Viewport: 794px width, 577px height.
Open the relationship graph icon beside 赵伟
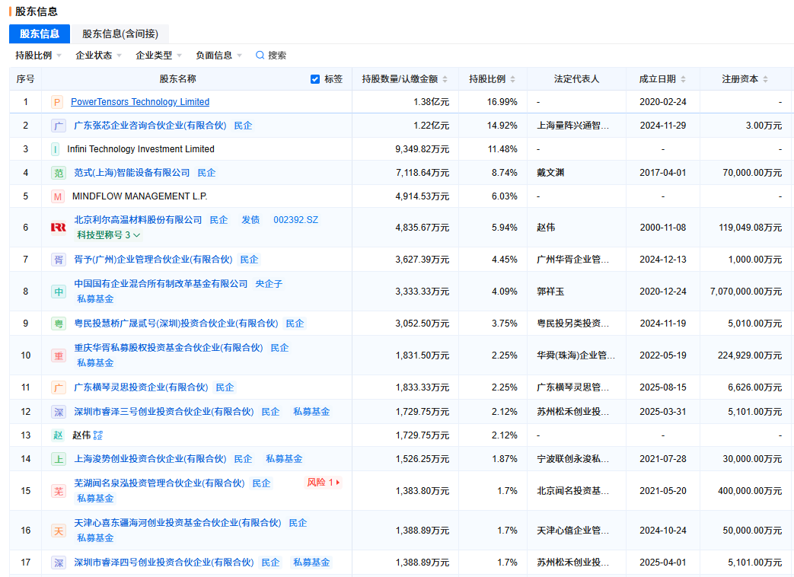[98, 435]
